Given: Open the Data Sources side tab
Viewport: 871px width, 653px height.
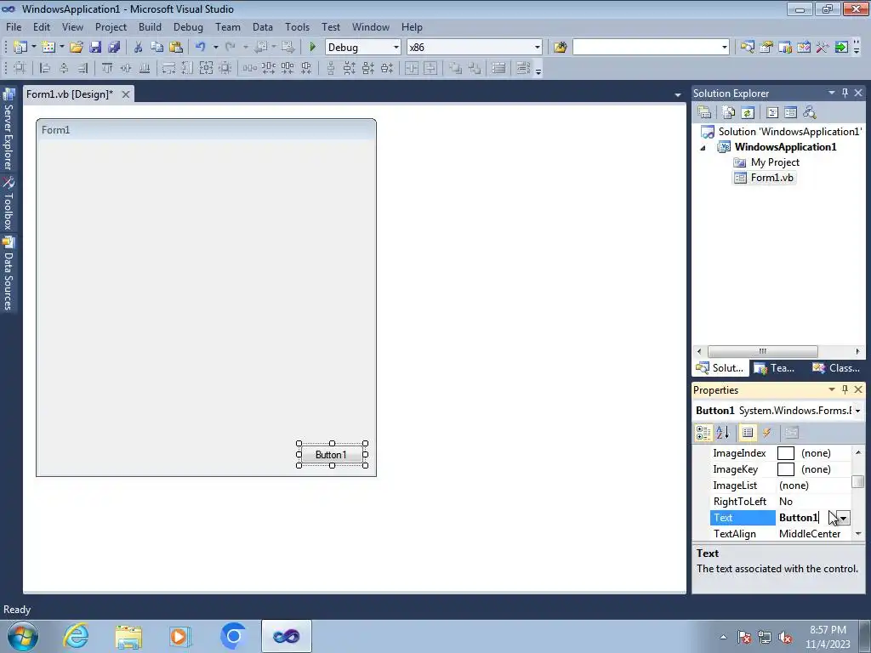Looking at the screenshot, I should (x=9, y=273).
